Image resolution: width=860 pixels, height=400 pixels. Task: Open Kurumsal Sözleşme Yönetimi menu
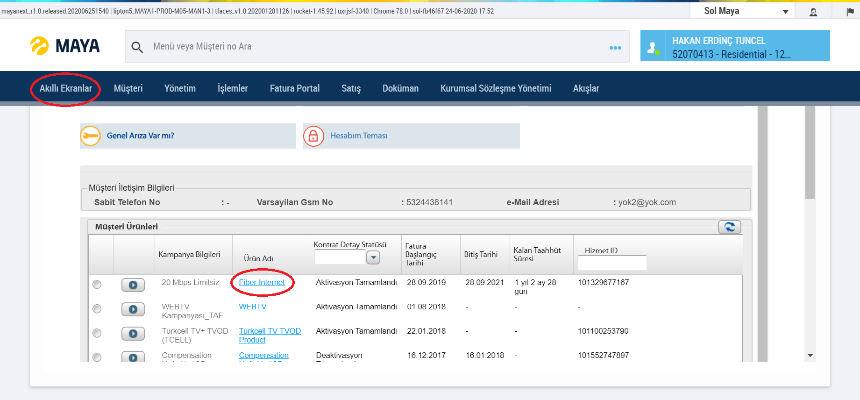pyautogui.click(x=496, y=88)
